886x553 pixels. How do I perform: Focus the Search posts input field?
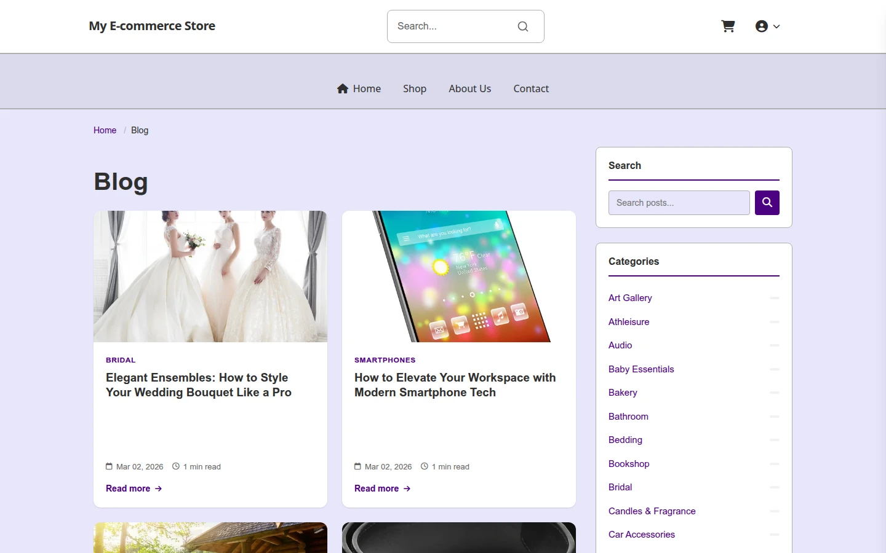[x=679, y=203]
